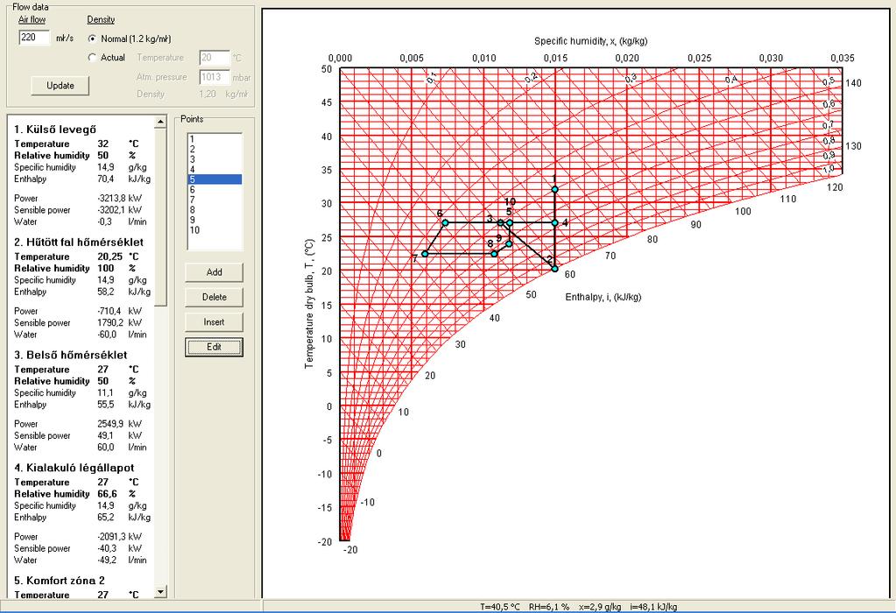Click the '2. Hűtött fal hőmérséklet' heading

(79, 243)
